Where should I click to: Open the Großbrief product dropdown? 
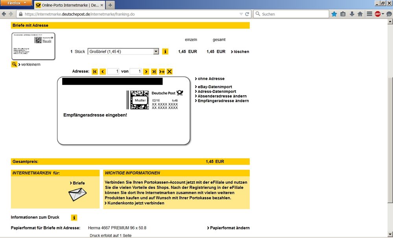click(123, 52)
